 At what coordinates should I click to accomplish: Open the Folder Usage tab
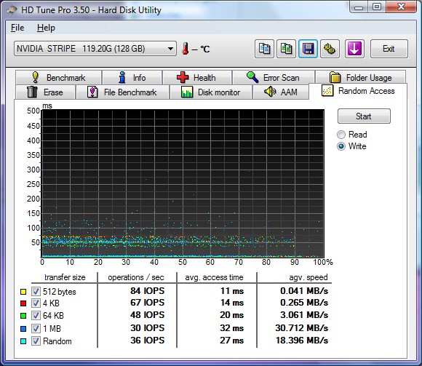[x=360, y=78]
